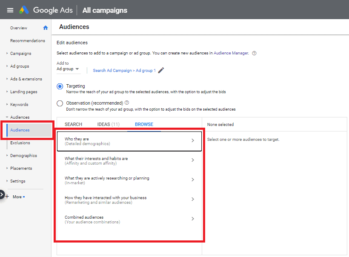Expand Combined audiences chevron
This screenshot has width=349, height=257.
point(193,219)
